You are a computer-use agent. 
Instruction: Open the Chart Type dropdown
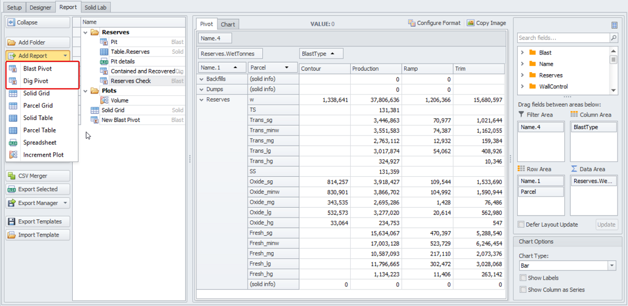pos(612,266)
